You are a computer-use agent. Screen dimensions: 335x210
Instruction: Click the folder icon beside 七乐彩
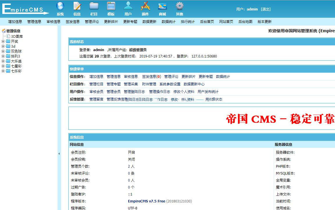point(8,71)
